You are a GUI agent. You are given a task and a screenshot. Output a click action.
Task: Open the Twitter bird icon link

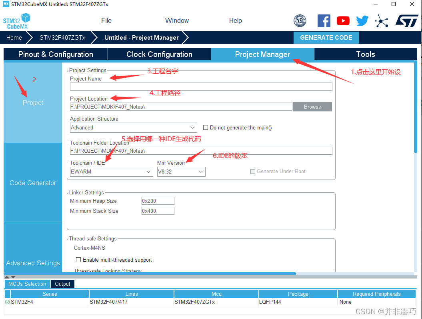[x=362, y=21]
